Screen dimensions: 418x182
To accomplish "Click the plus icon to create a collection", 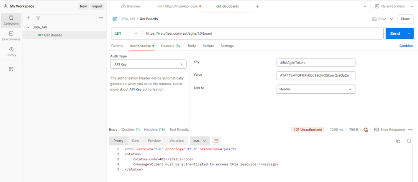I will pyautogui.click(x=28, y=18).
